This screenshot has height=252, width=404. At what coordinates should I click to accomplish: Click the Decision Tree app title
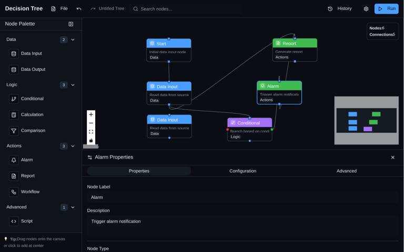pos(24,8)
